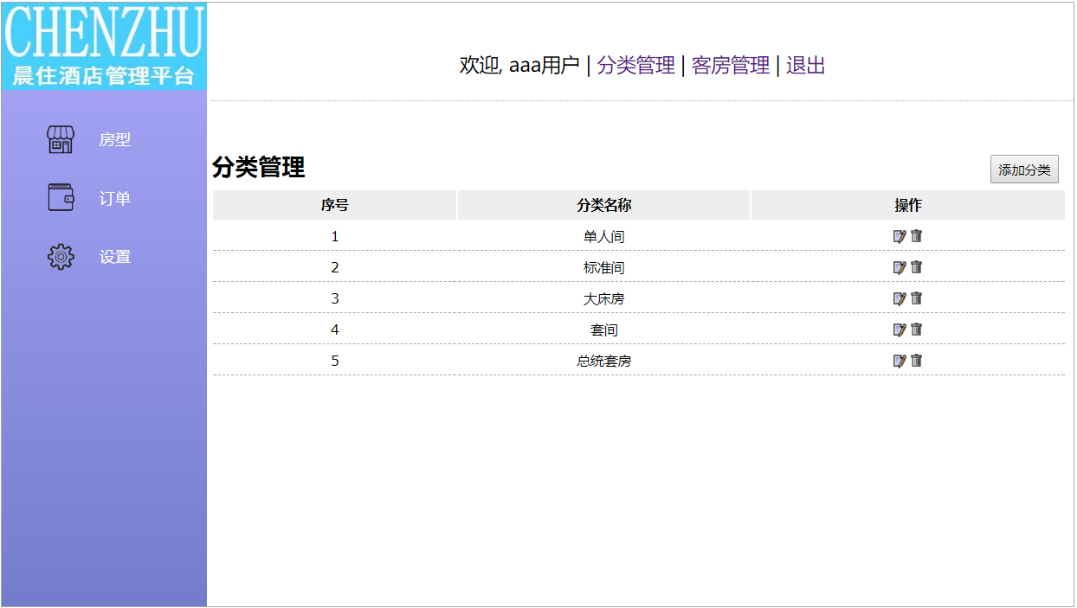The width and height of the screenshot is (1077, 608).
Task: Open the 订单 sidebar menu item
Action: coord(114,199)
